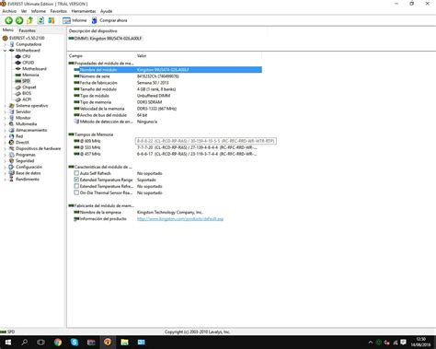Click the Informe report toolbar button
The width and height of the screenshot is (436, 349).
[75, 20]
